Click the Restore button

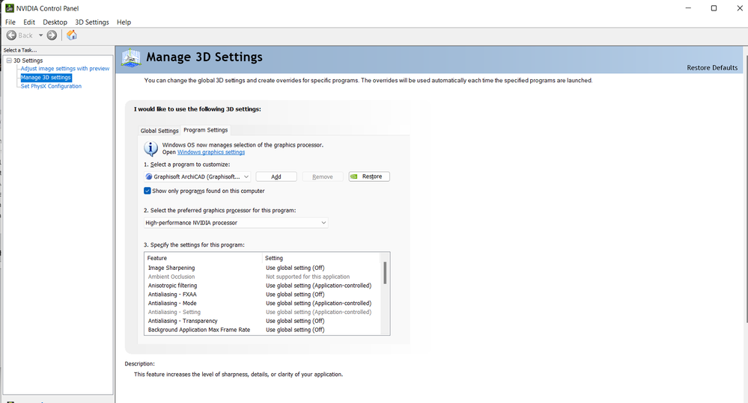click(x=369, y=176)
